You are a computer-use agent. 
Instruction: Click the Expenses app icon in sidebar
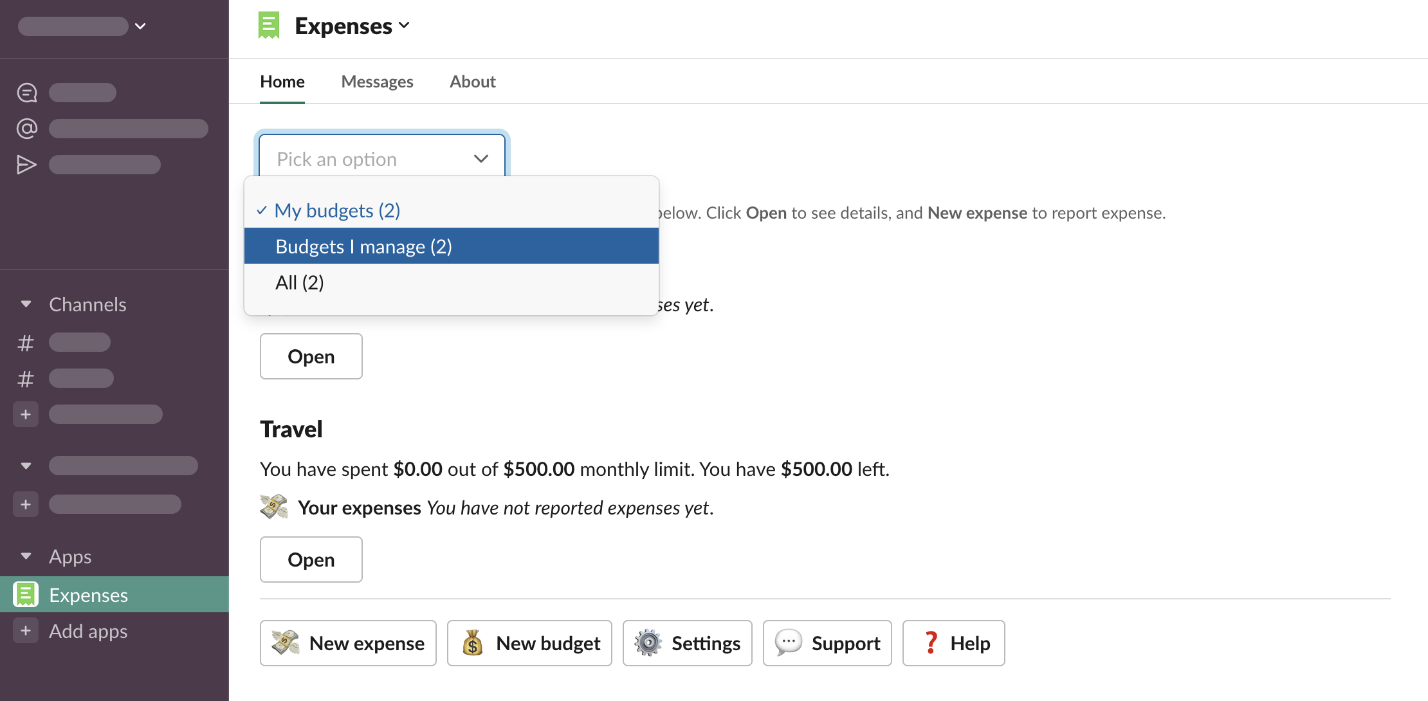point(26,595)
